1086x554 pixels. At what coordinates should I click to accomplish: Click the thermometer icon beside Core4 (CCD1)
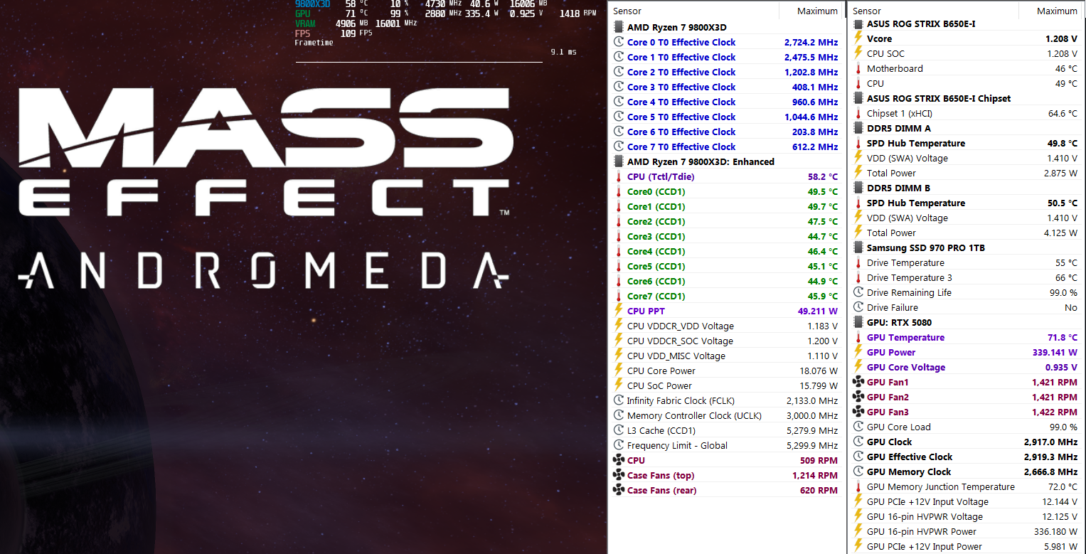618,251
